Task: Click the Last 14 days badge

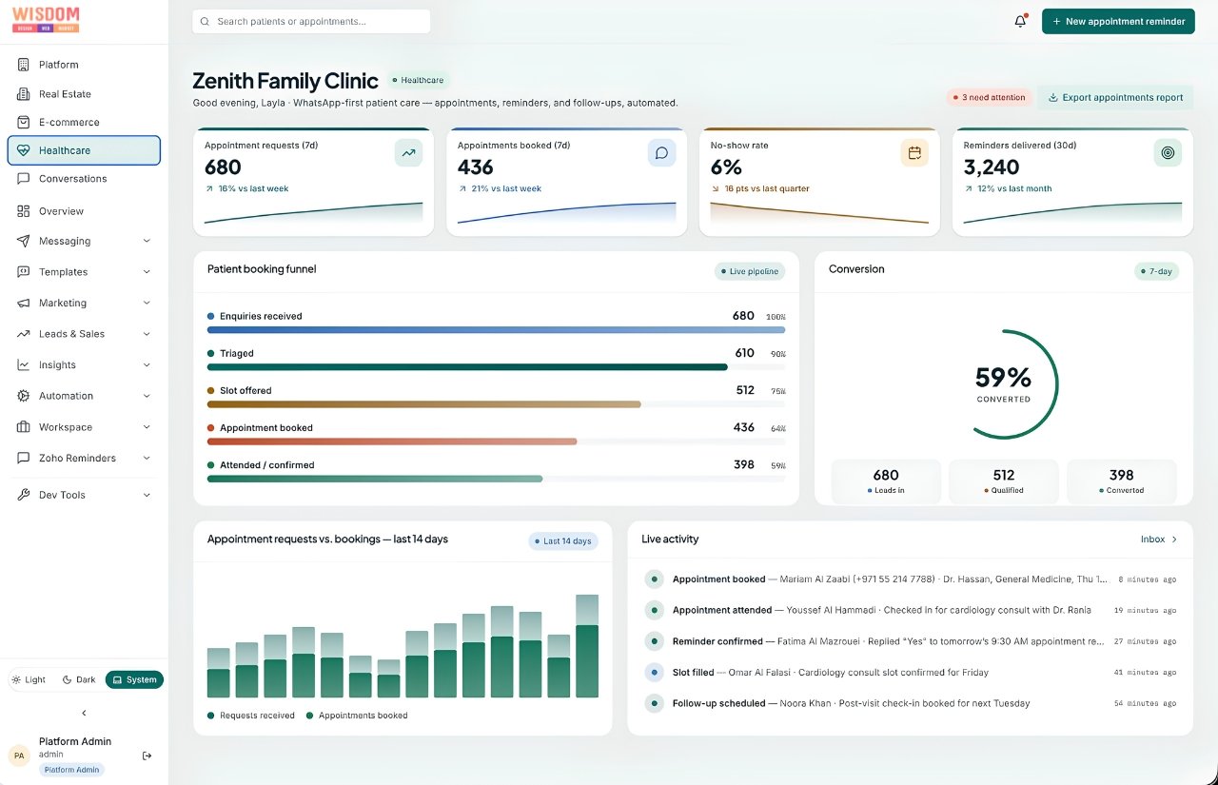Action: click(x=563, y=541)
